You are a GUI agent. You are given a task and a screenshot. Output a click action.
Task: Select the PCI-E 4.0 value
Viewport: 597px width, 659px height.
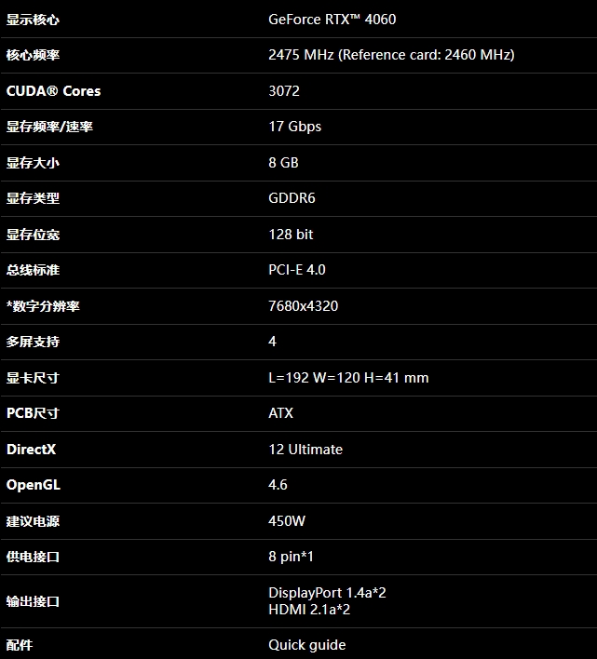[297, 269]
